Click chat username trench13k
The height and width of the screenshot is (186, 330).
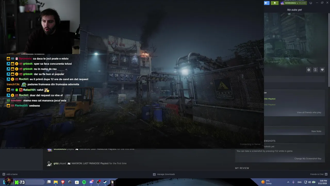(13, 84)
